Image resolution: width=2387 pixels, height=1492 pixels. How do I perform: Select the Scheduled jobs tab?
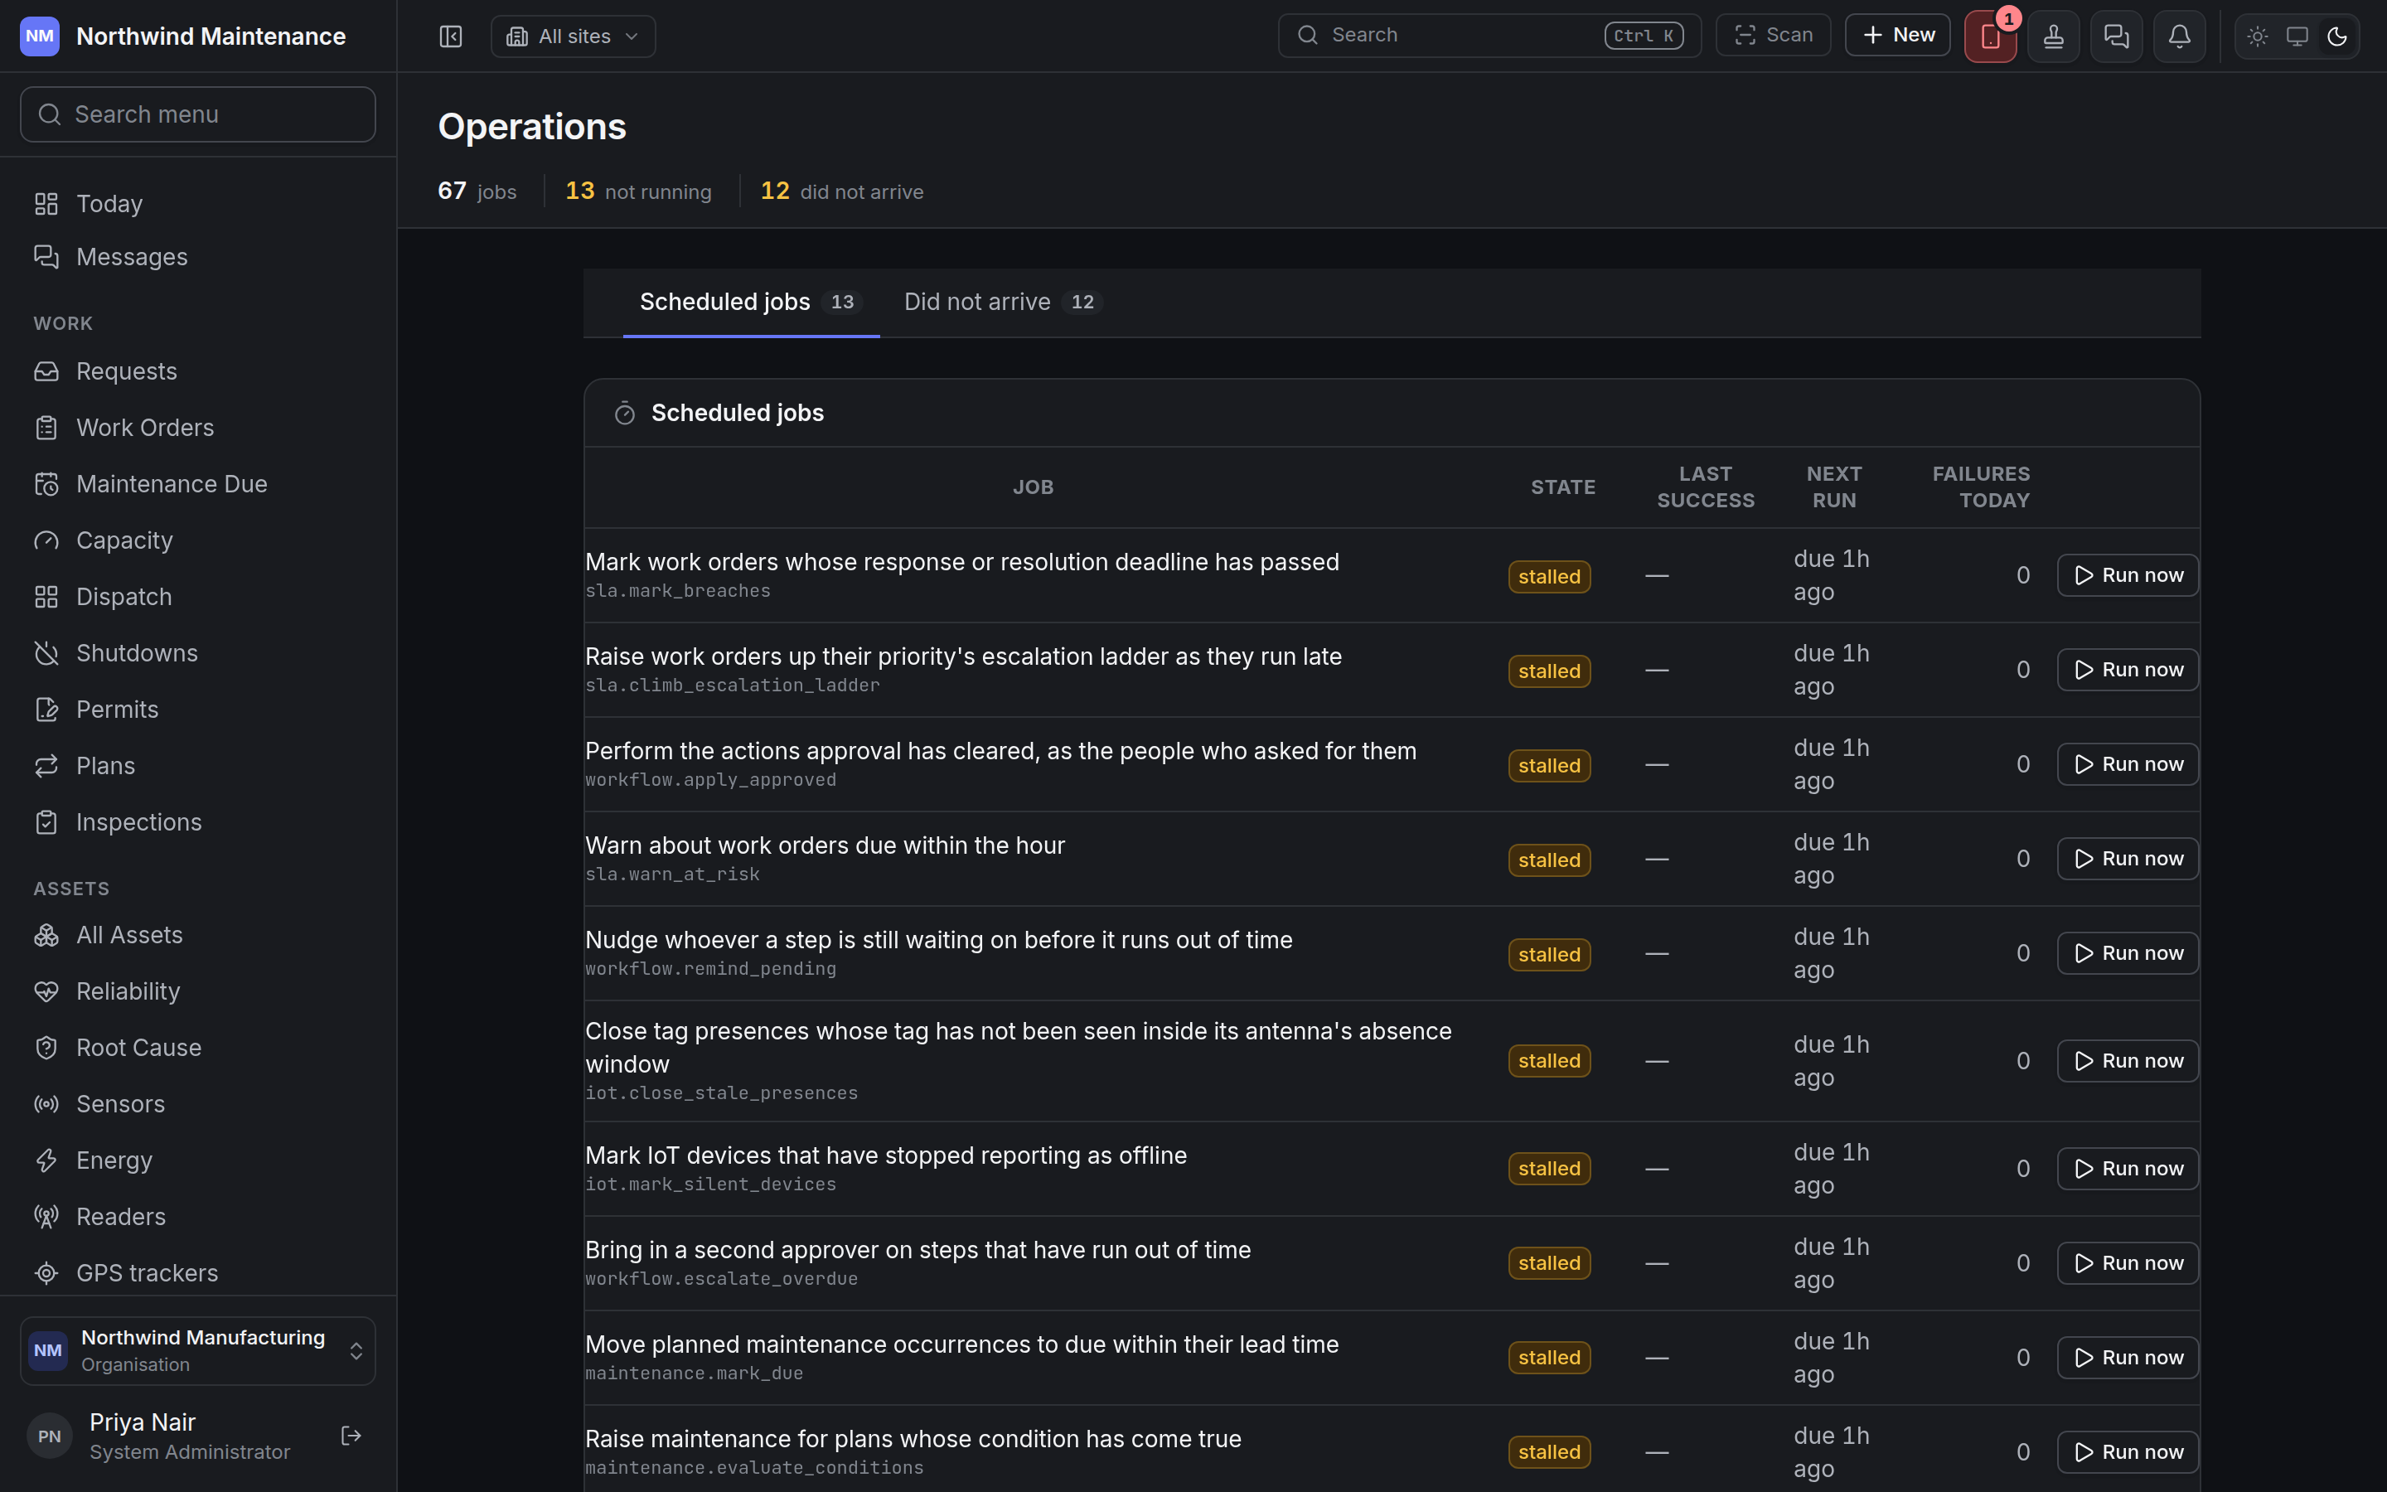point(752,302)
